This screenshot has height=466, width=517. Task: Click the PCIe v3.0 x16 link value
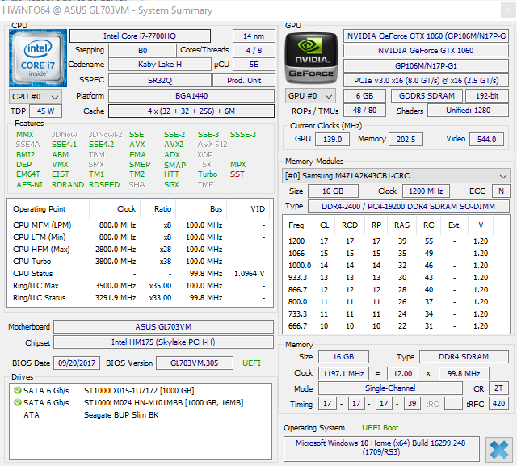pyautogui.click(x=426, y=81)
